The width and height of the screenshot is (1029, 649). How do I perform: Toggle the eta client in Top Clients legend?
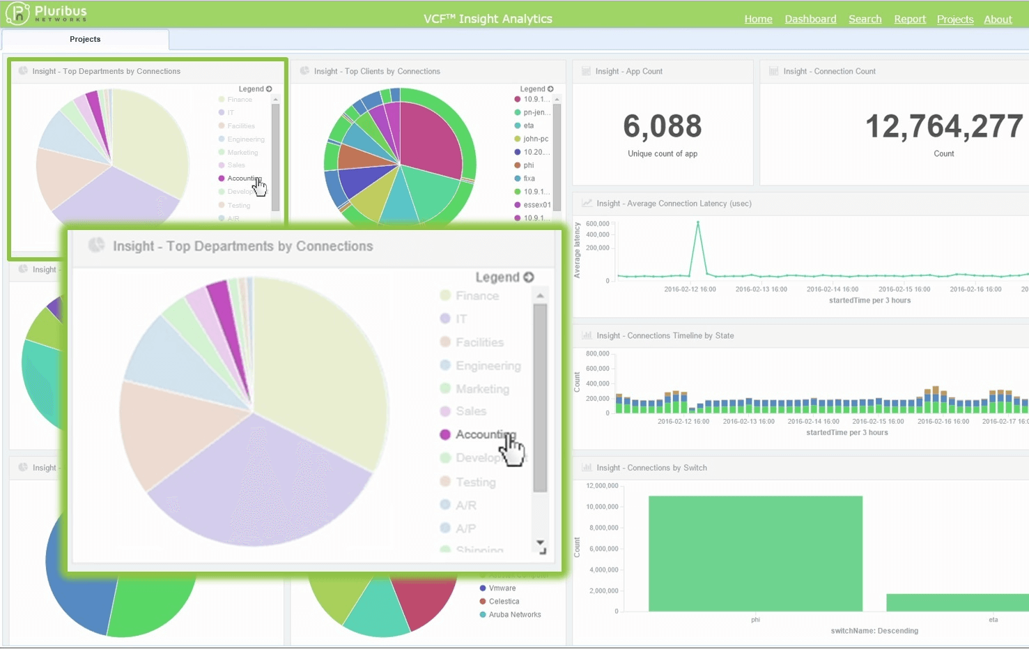[x=530, y=125]
